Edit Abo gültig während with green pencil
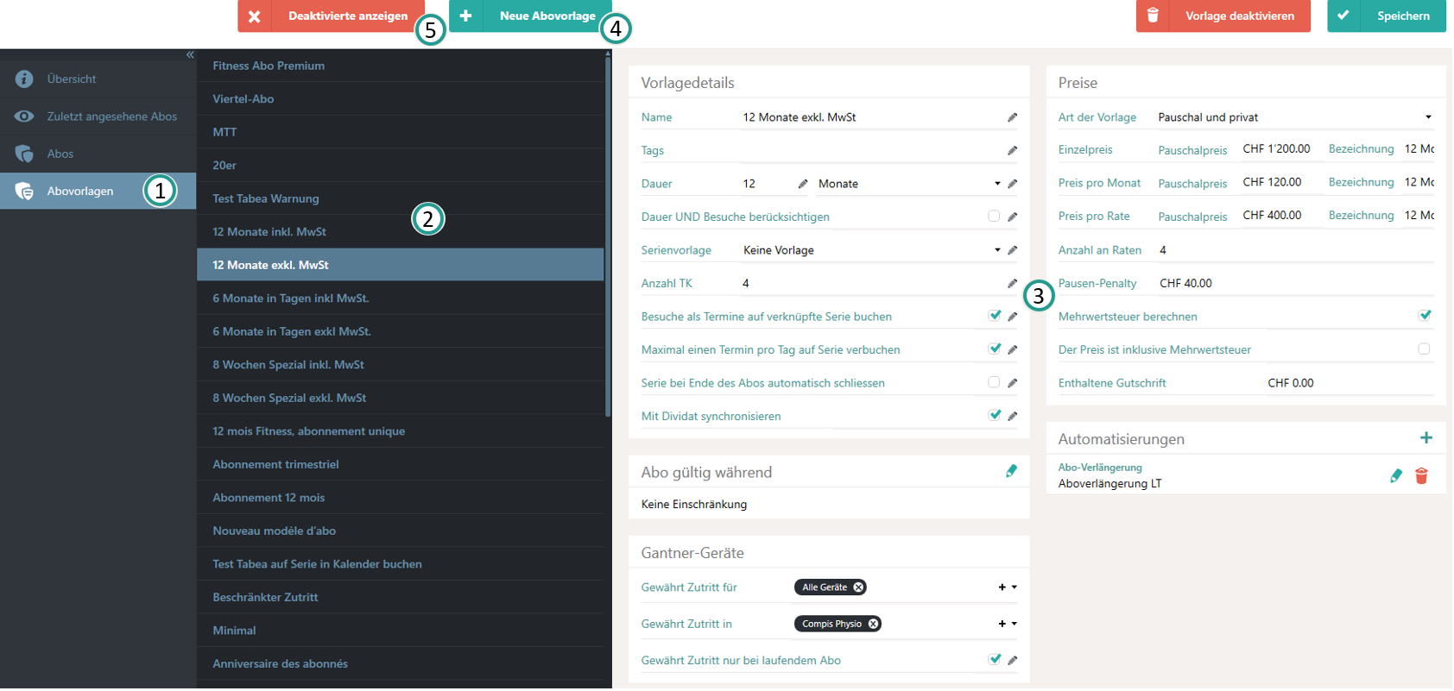Image resolution: width=1454 pixels, height=691 pixels. pos(1011,471)
